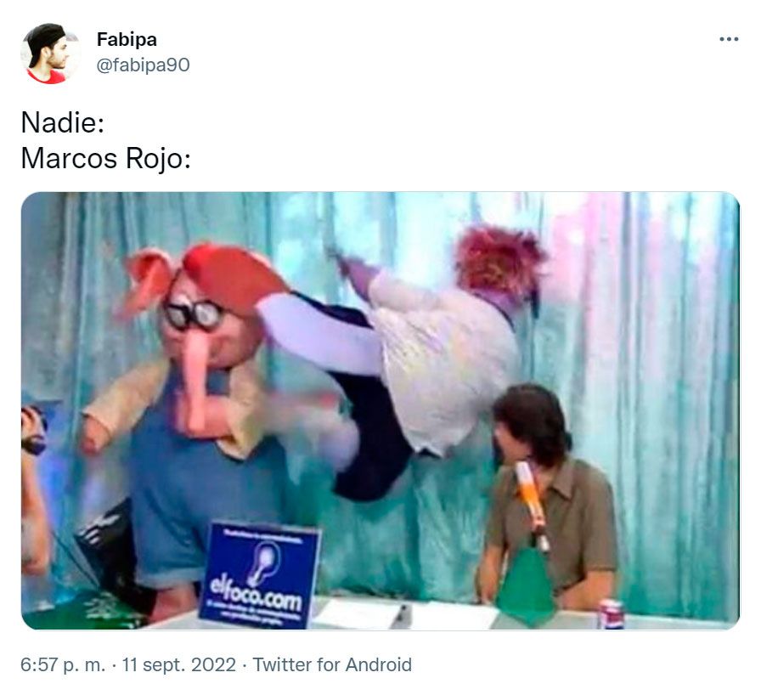The height and width of the screenshot is (695, 761).
Task: Click the 11 sept. 2022 date
Action: pyautogui.click(x=179, y=664)
